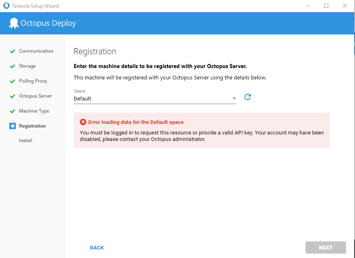Select the Install step
The image size is (355, 258).
(x=26, y=141)
